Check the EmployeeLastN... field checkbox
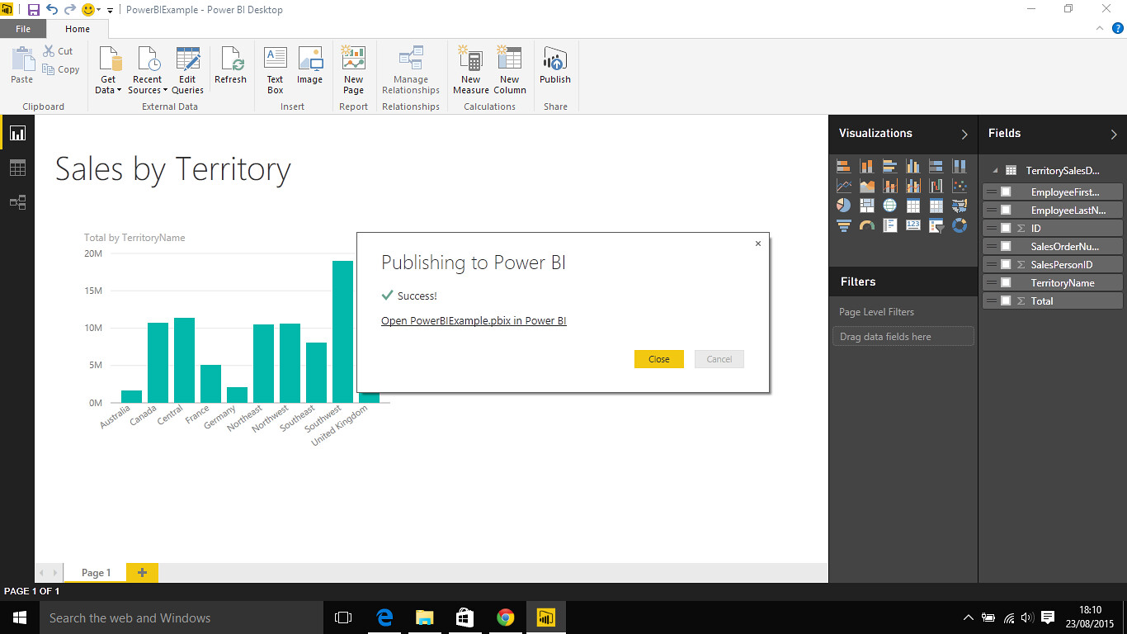Viewport: 1127px width, 634px height. click(x=1006, y=210)
